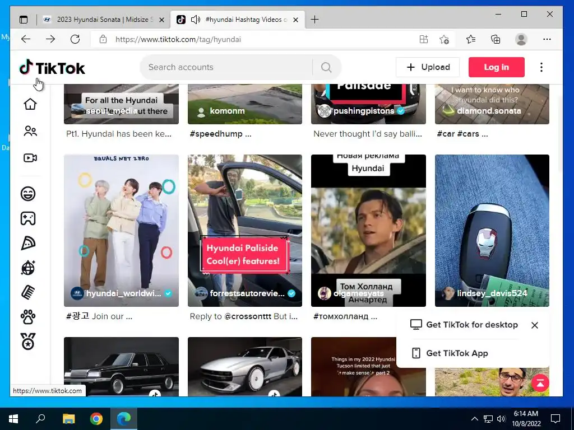Open a new browser tab
Viewport: 574px width, 430px height.
(x=314, y=20)
